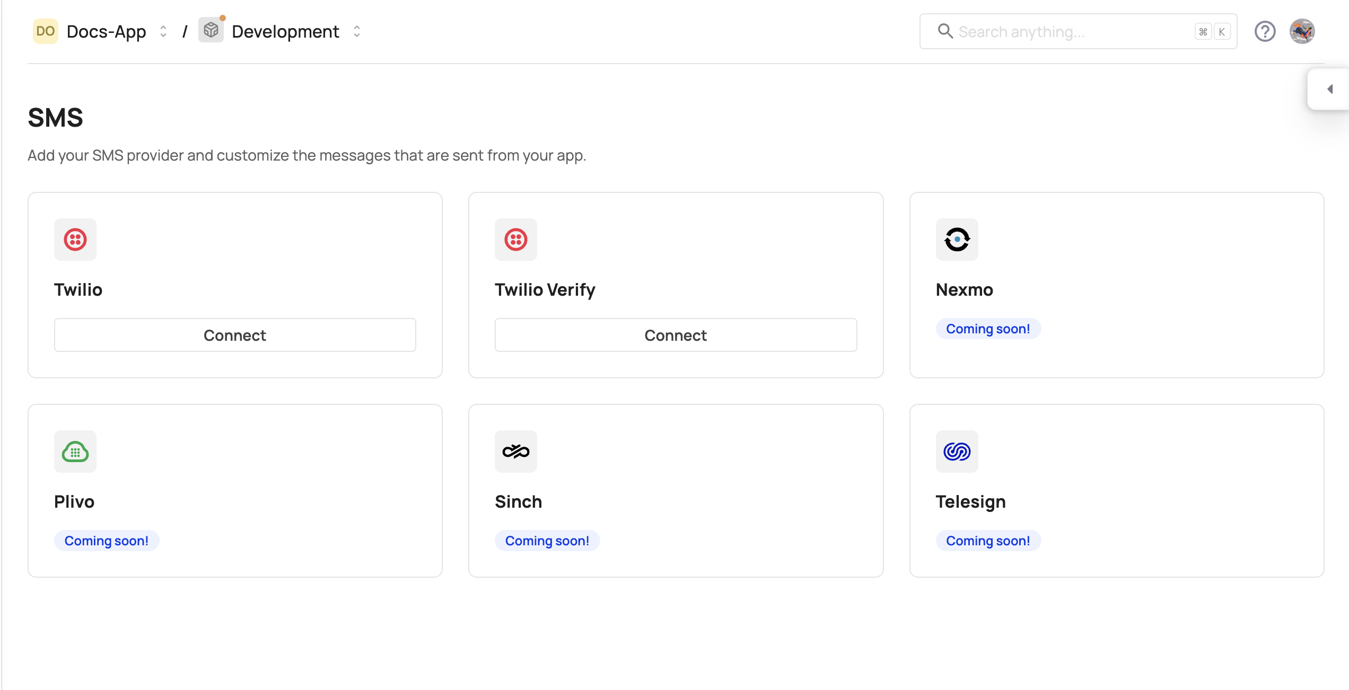Click the Twilio Verify provider icon
The height and width of the screenshot is (690, 1349).
pyautogui.click(x=515, y=240)
